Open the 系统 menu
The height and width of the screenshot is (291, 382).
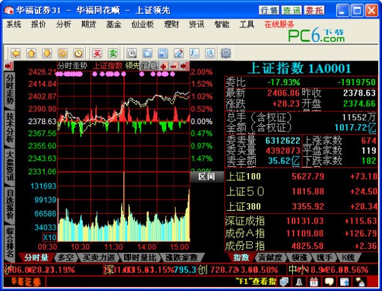13,24
